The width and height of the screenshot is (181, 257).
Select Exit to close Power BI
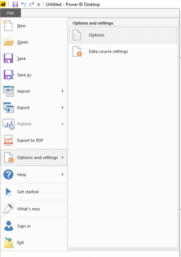tap(34, 242)
